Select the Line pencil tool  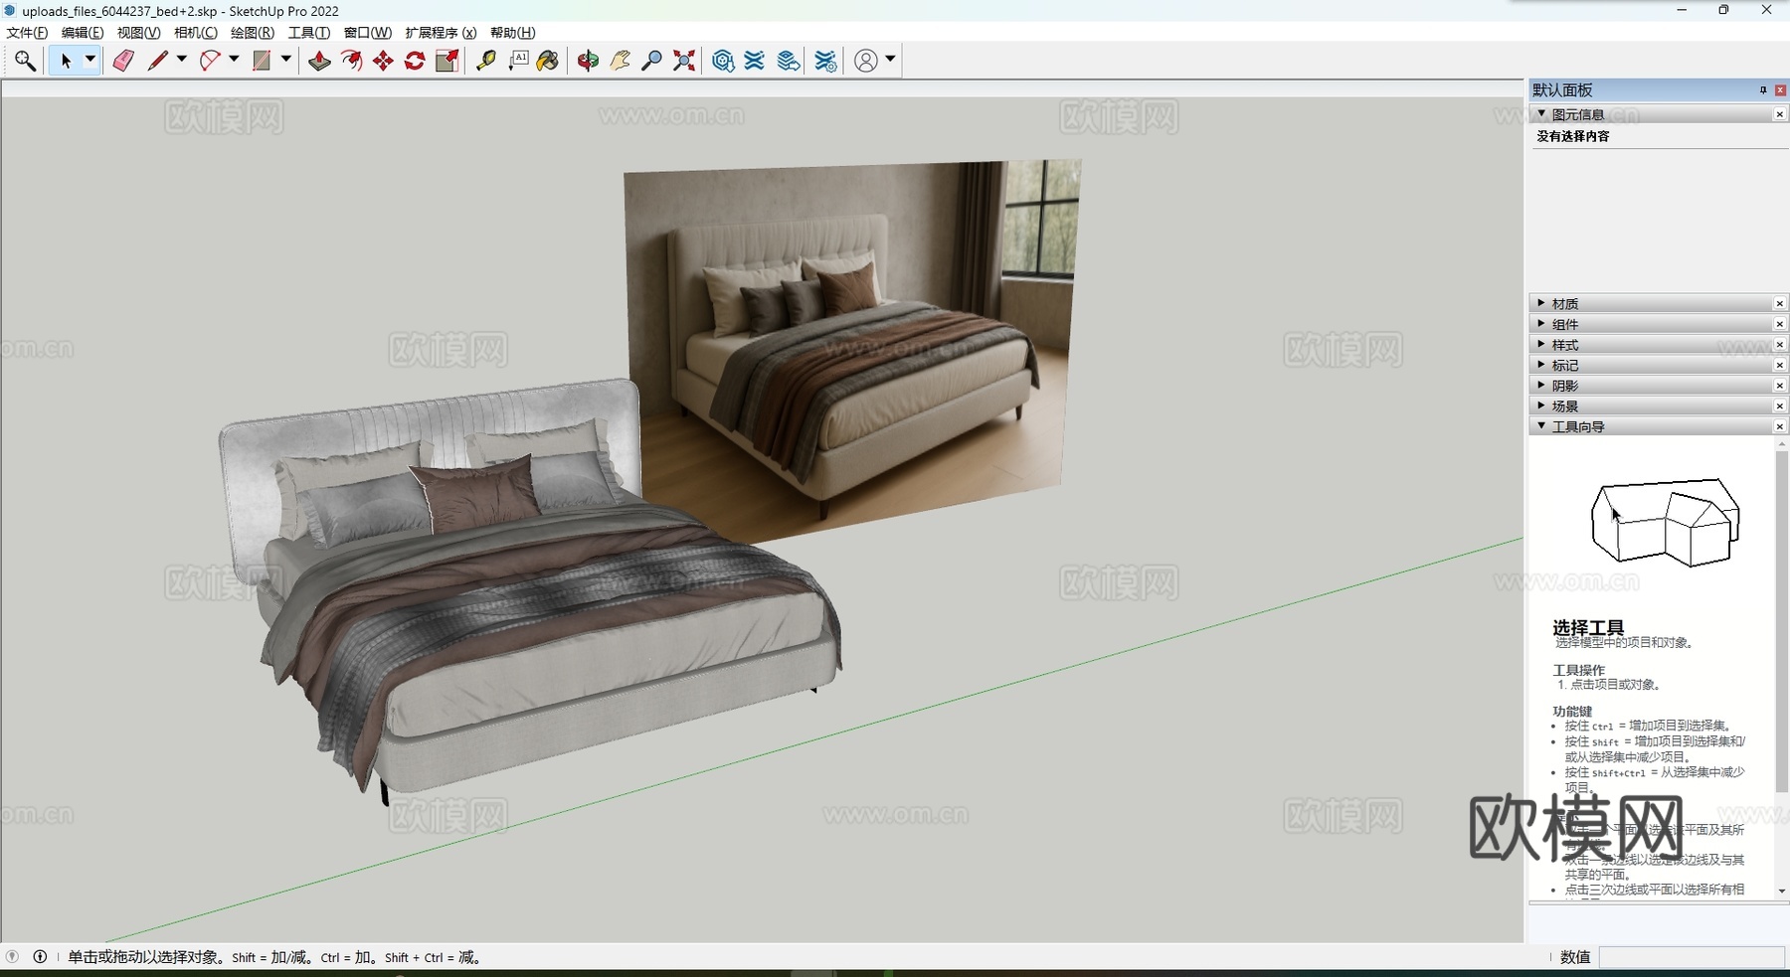(x=157, y=61)
